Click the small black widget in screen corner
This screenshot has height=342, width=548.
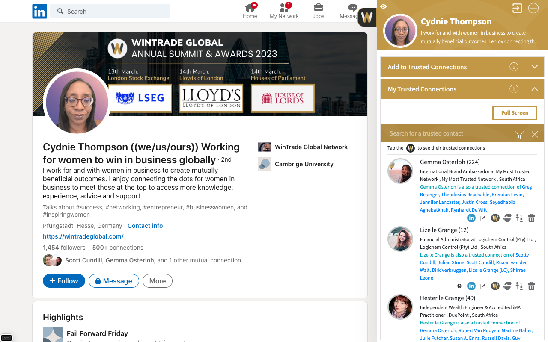click(6, 338)
